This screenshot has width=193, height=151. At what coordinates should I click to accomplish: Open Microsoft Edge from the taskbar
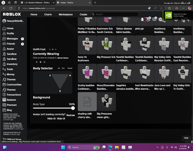(110, 147)
